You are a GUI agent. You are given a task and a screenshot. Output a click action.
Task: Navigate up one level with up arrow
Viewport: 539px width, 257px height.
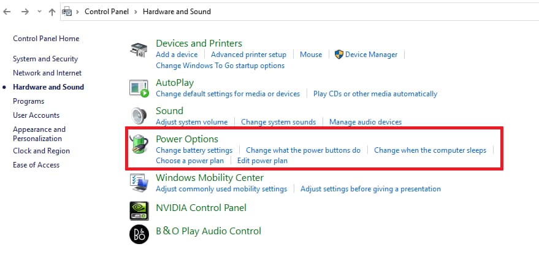point(51,12)
